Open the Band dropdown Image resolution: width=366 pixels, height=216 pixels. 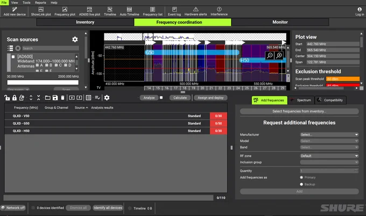click(x=329, y=147)
